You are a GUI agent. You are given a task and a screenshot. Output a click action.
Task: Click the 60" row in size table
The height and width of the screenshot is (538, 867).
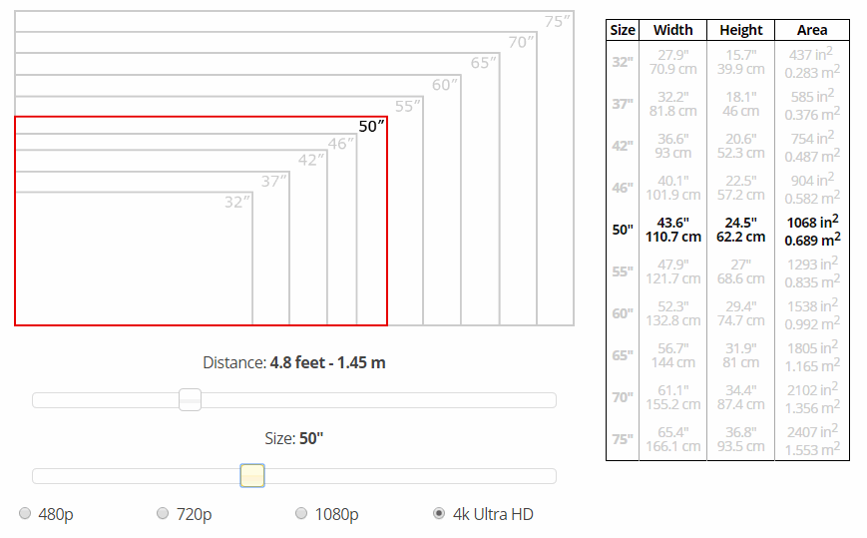[x=623, y=313]
